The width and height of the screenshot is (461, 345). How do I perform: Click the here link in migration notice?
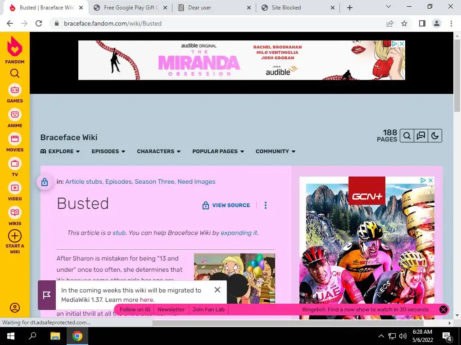(146, 300)
